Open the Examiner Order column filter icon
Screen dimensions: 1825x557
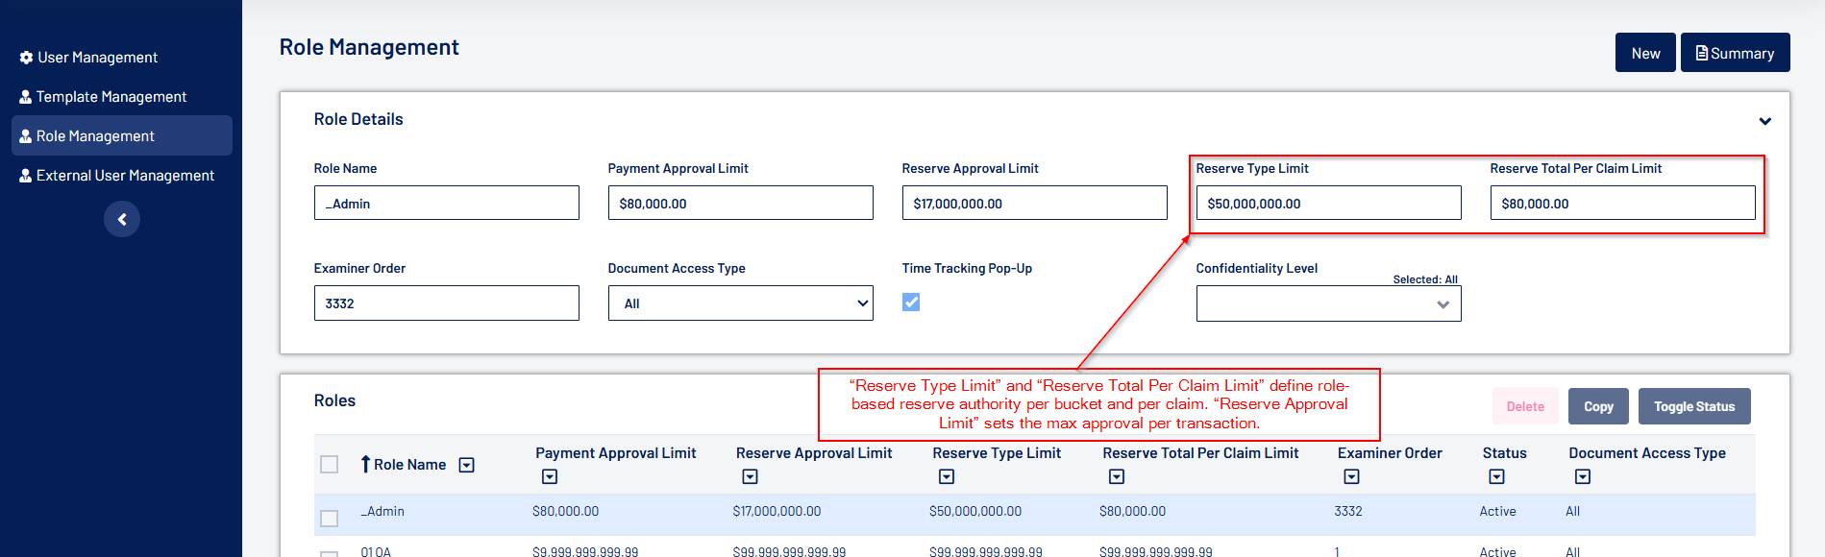[1351, 476]
